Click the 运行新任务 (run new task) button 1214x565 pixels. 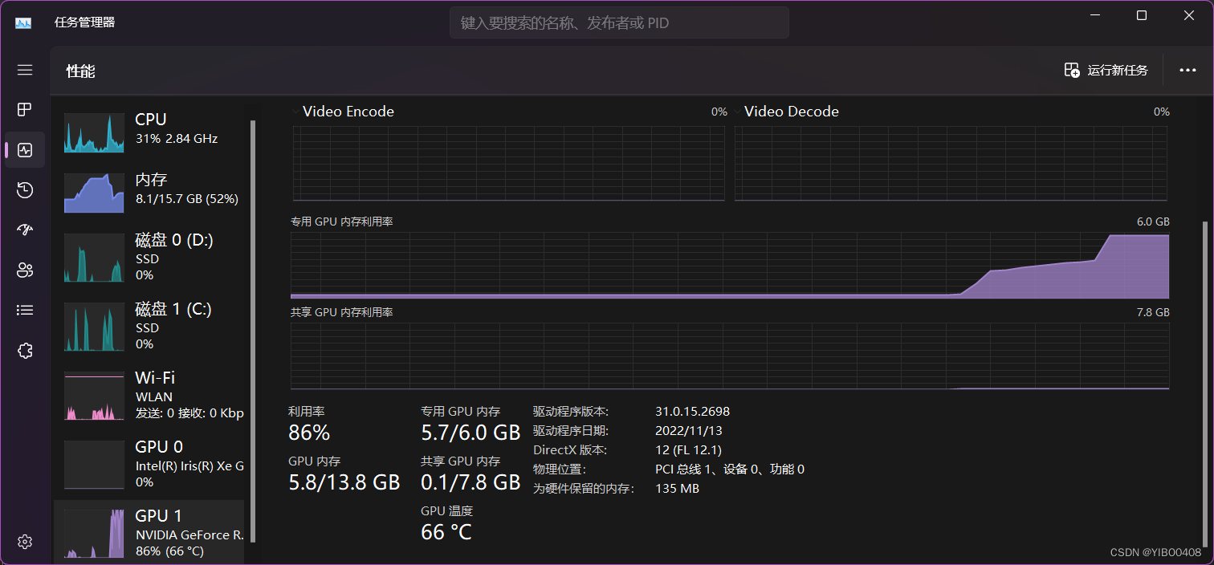1106,71
